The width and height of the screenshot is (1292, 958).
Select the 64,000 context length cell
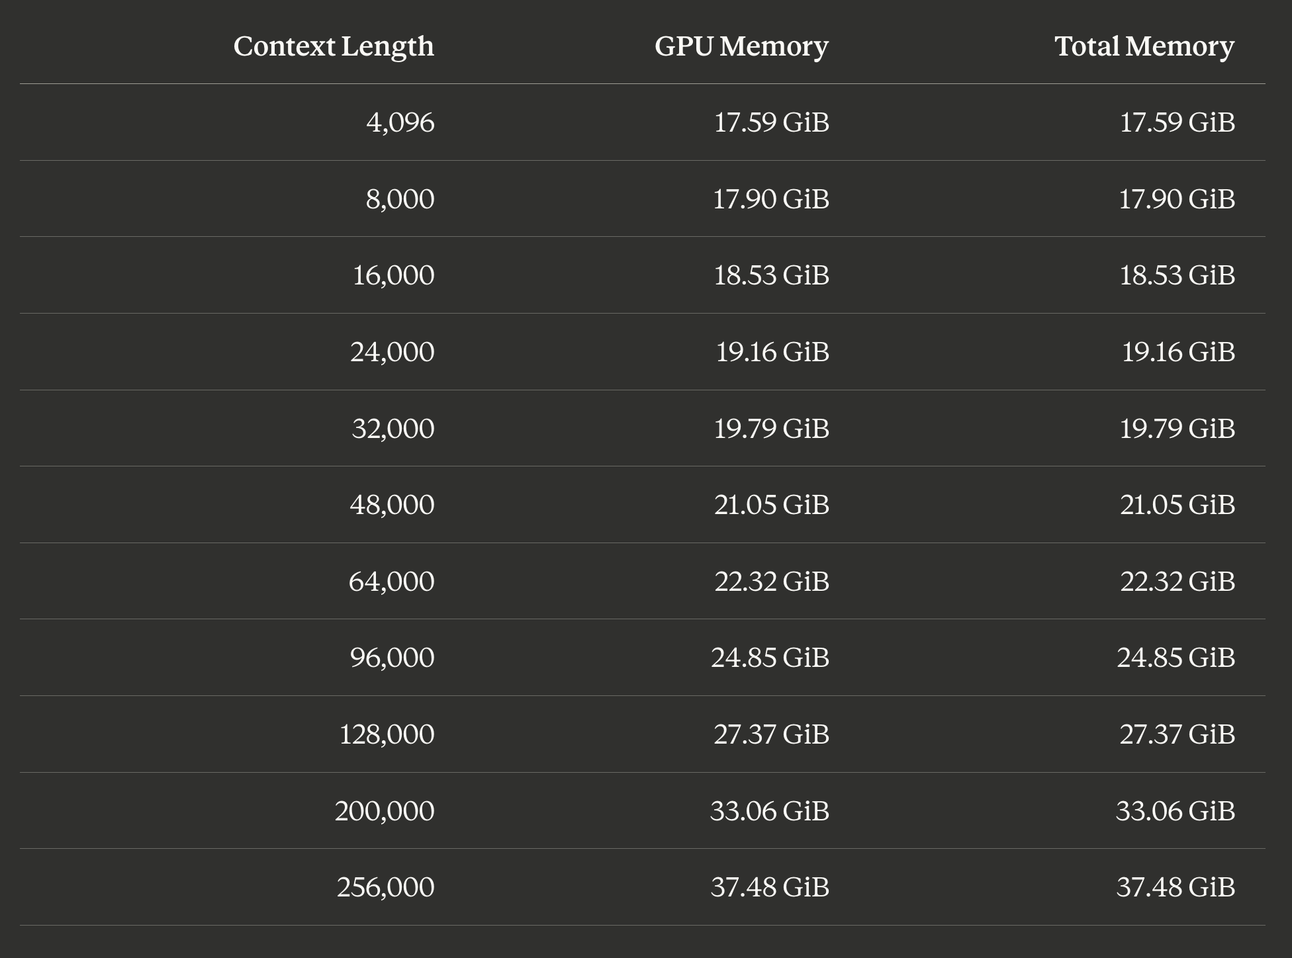pyautogui.click(x=392, y=582)
